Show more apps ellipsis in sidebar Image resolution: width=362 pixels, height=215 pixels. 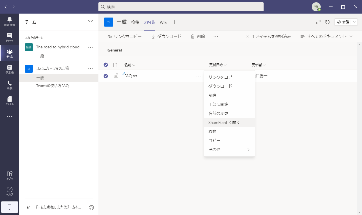pos(10,117)
